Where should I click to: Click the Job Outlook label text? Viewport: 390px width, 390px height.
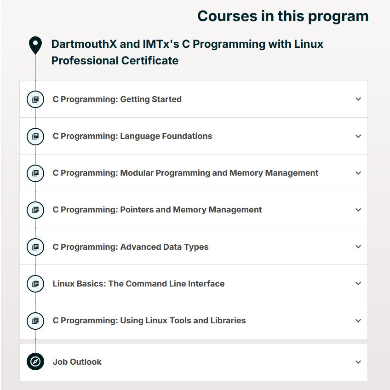[x=77, y=362]
